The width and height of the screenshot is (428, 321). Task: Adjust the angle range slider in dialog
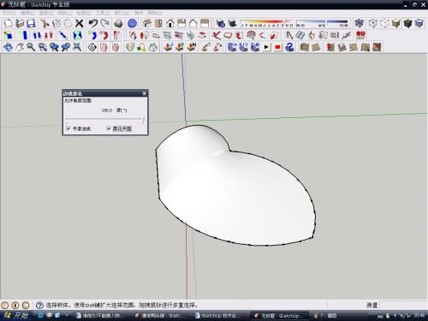104,119
